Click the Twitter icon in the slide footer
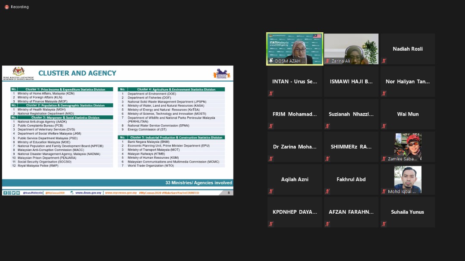This screenshot has width=465, height=261. point(13,193)
